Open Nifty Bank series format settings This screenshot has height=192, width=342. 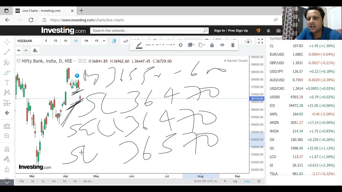(84, 61)
